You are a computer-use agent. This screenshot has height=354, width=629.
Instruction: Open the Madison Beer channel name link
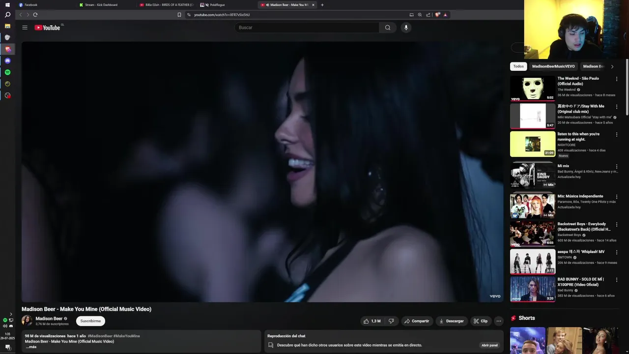(49, 319)
